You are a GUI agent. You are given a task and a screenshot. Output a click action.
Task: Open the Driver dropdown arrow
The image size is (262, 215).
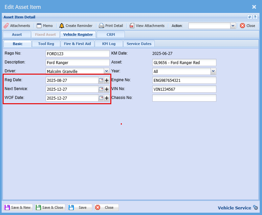106,71
